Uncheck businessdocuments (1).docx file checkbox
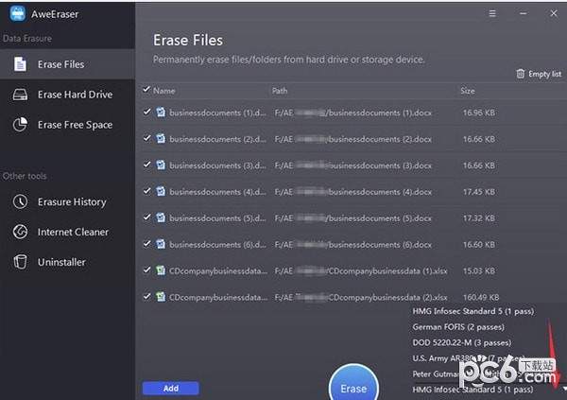The image size is (567, 400). tap(146, 112)
